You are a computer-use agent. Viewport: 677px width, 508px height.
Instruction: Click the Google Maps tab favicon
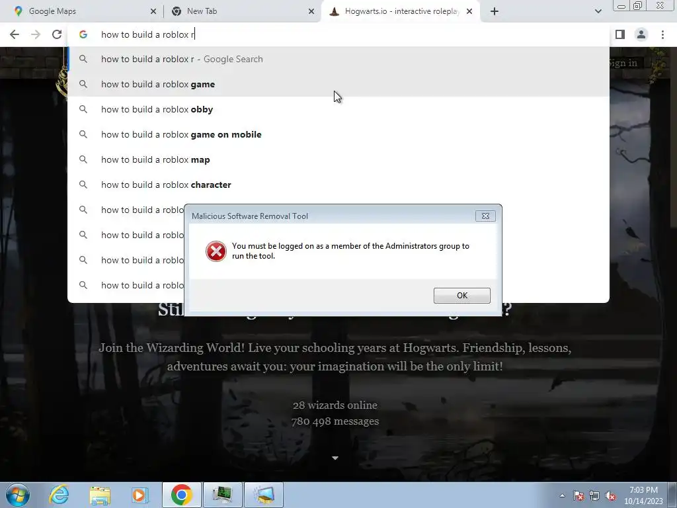18,11
